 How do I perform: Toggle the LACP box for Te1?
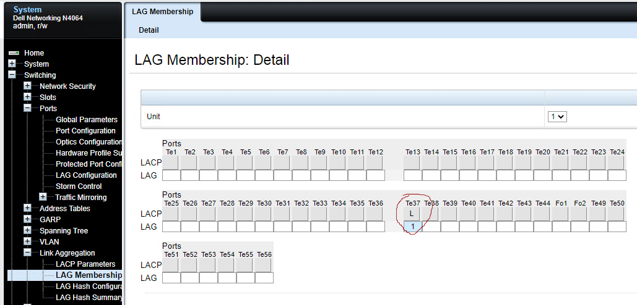pyautogui.click(x=171, y=162)
